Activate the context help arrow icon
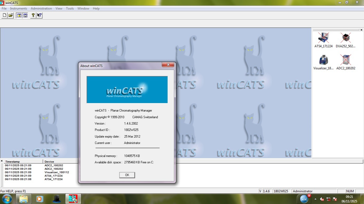The image size is (364, 204). (x=39, y=15)
